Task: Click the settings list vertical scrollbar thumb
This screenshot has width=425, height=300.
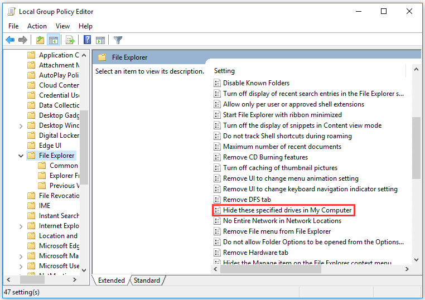Action: pos(416,148)
